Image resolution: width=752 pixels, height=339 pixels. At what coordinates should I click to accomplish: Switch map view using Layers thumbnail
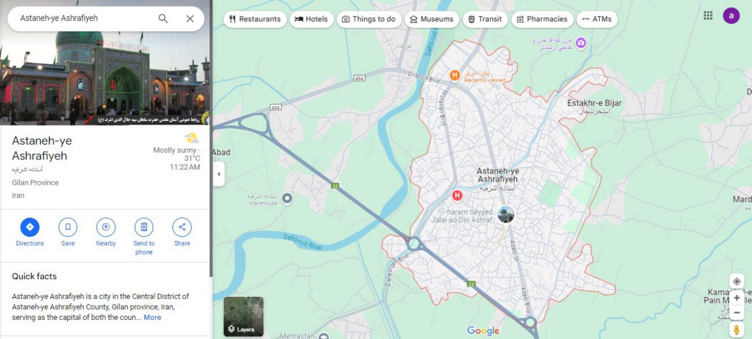click(x=244, y=316)
